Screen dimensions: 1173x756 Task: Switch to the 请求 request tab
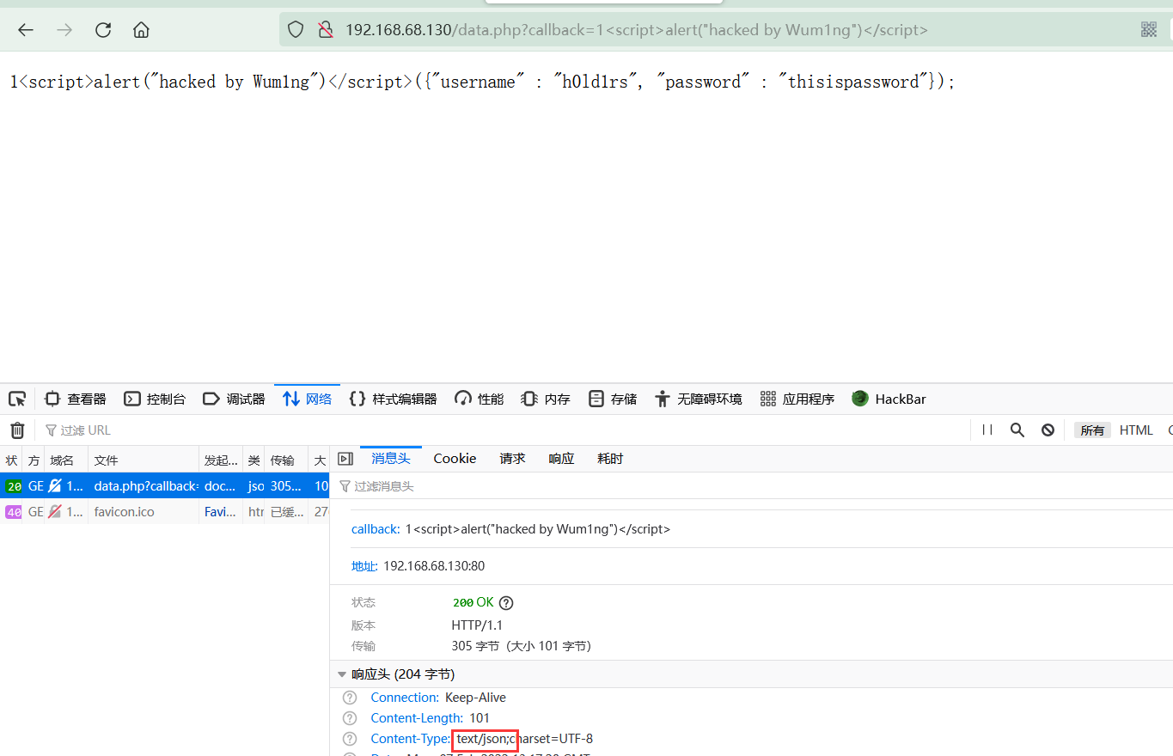(512, 459)
